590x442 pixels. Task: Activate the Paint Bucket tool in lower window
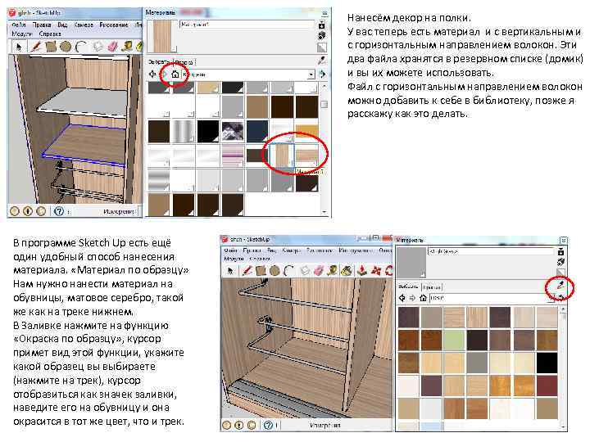click(346, 271)
